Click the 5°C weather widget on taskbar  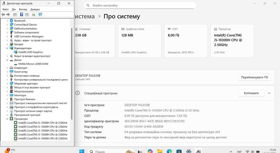(x=10, y=151)
